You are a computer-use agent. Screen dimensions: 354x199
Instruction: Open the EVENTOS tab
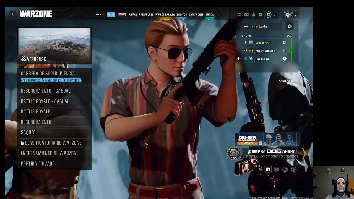182,15
